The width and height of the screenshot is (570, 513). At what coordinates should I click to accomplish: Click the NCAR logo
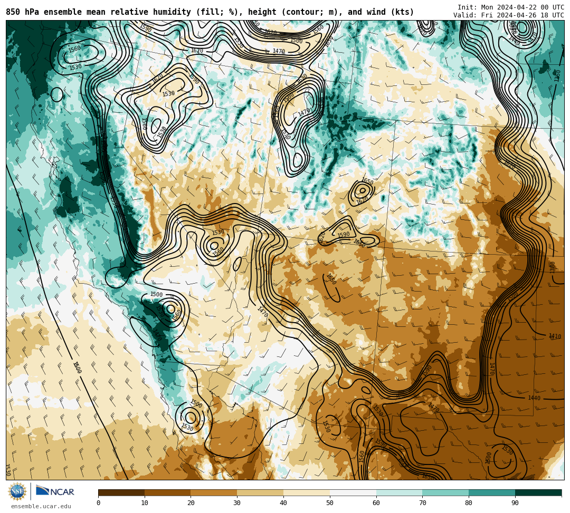pyautogui.click(x=55, y=491)
